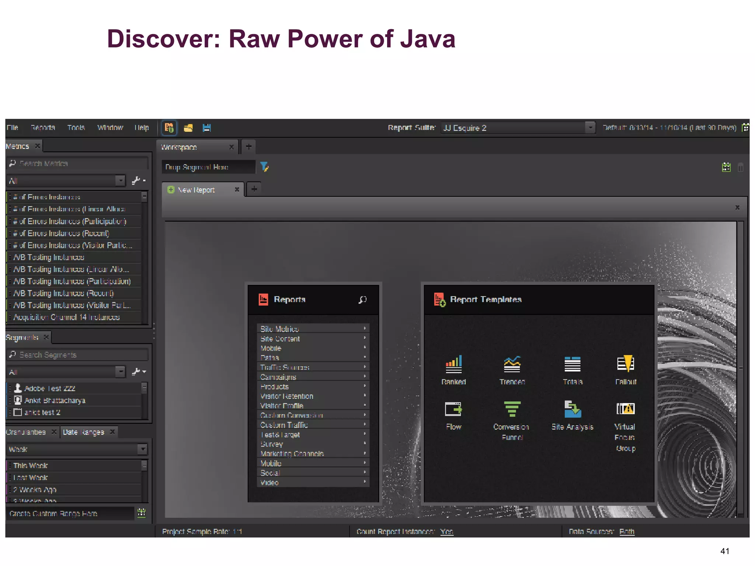Select A/B Testing Instances metric
Image resolution: width=755 pixels, height=566 pixels.
[x=74, y=257]
